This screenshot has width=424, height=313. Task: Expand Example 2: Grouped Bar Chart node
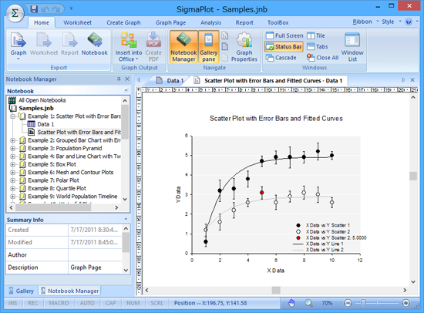[x=12, y=140]
